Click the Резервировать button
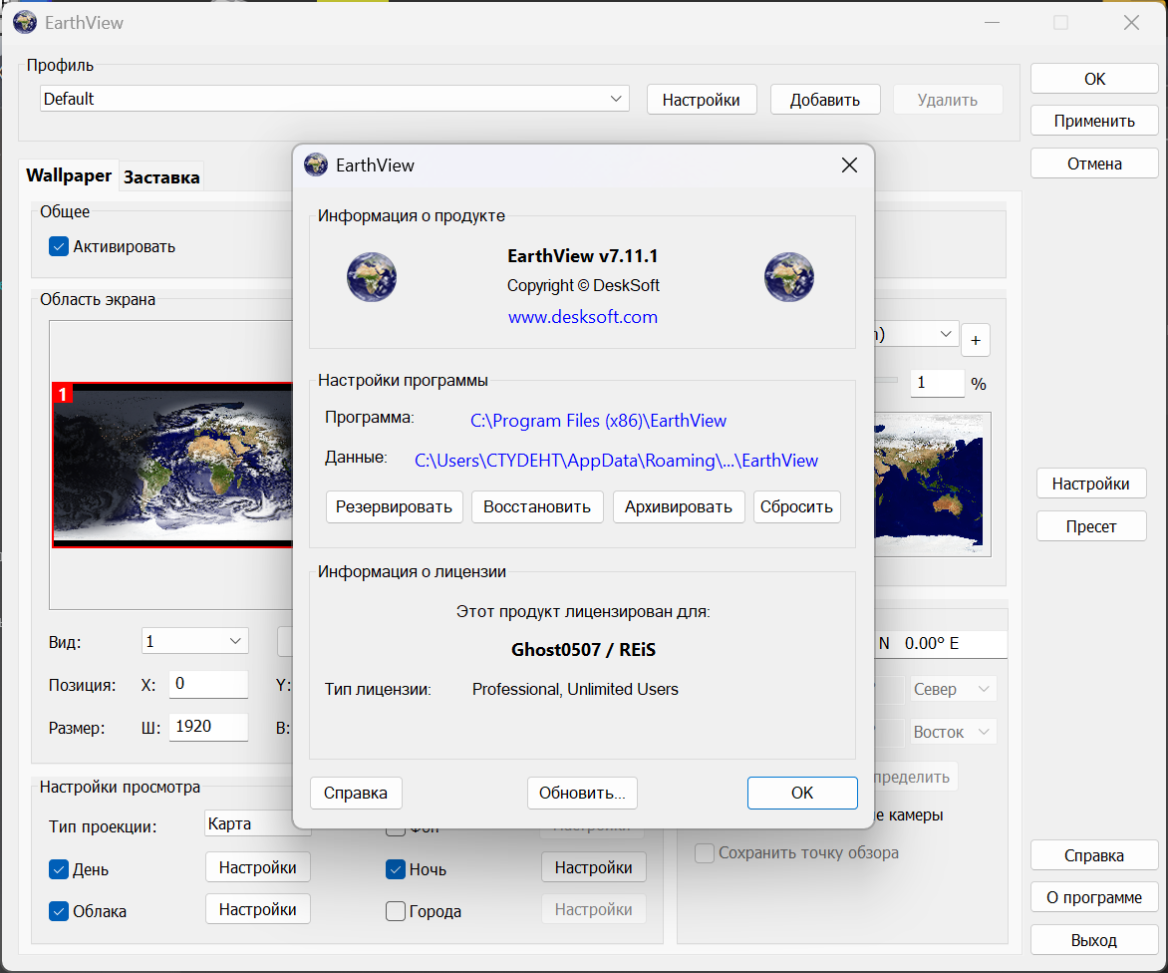 pyautogui.click(x=394, y=507)
